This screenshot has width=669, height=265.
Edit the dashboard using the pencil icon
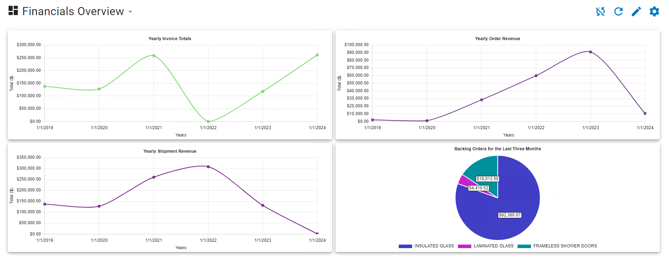[x=636, y=12]
